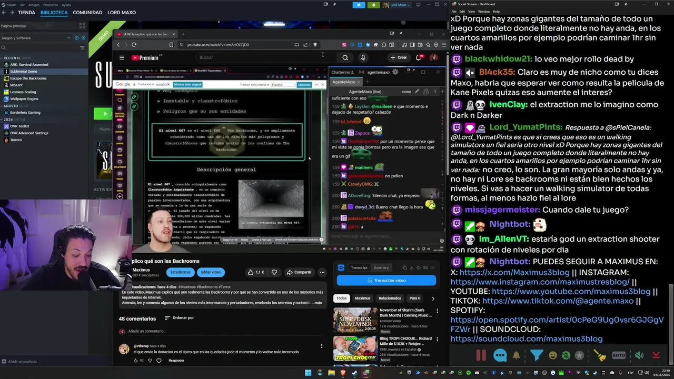
Task: Toggle the green speaker mute icon
Action: pos(639,355)
